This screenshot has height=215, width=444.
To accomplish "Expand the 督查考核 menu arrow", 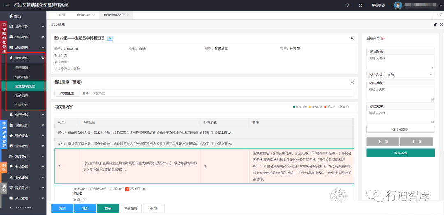I will pos(43,115).
